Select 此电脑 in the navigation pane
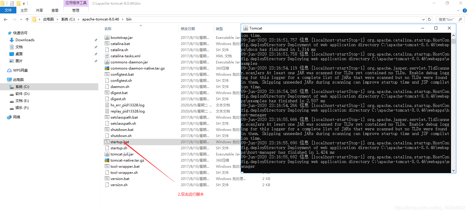This screenshot has height=213, width=468. pos(18,80)
